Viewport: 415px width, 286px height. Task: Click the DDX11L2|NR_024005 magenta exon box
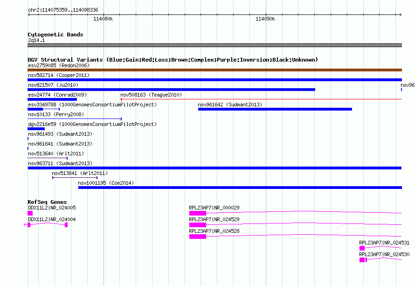(30, 213)
